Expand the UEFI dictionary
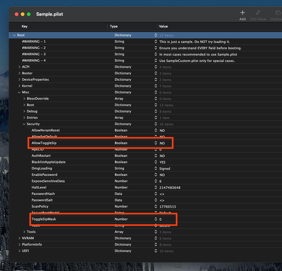 (19, 251)
